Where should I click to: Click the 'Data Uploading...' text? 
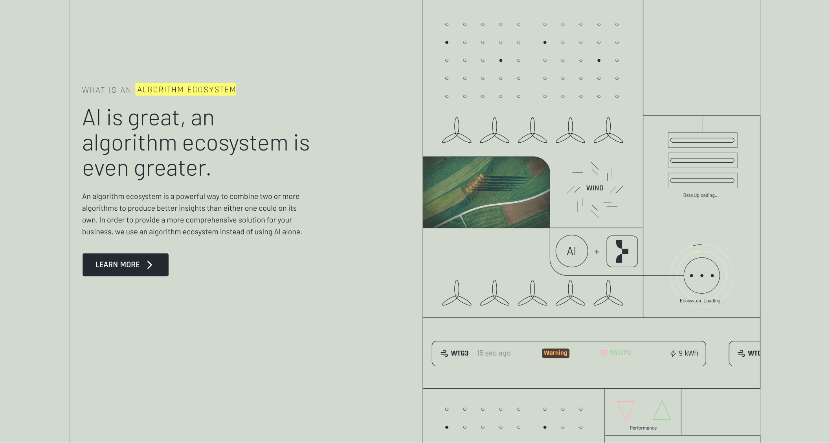coord(701,195)
